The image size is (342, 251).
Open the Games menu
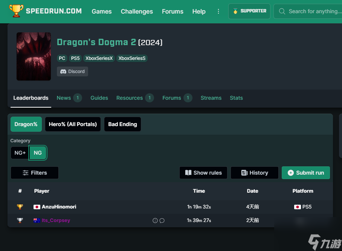coord(102,11)
